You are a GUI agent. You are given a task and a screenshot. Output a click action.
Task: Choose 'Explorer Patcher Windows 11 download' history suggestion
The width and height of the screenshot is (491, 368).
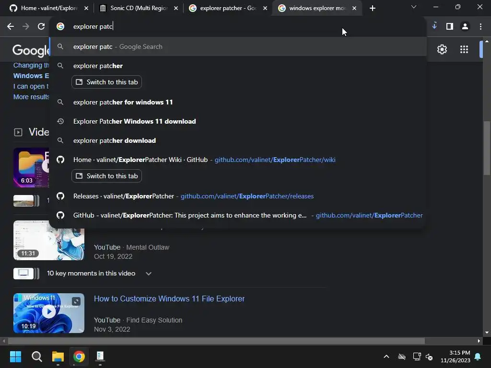coord(238,121)
